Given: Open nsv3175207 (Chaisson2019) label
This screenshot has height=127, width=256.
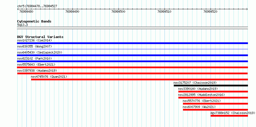Looking at the screenshot, I should (x=195, y=83).
